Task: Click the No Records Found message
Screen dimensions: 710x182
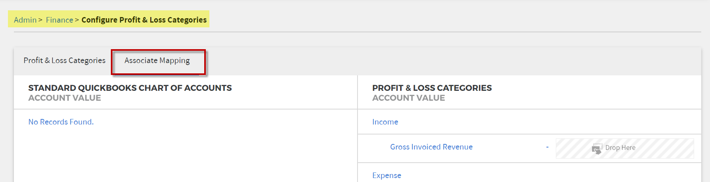Action: pos(61,122)
